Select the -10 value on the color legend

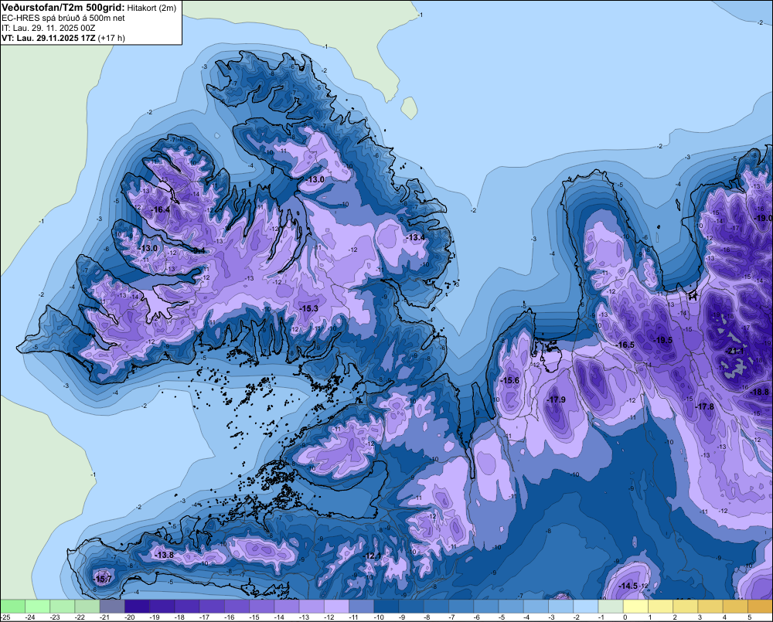click(379, 617)
